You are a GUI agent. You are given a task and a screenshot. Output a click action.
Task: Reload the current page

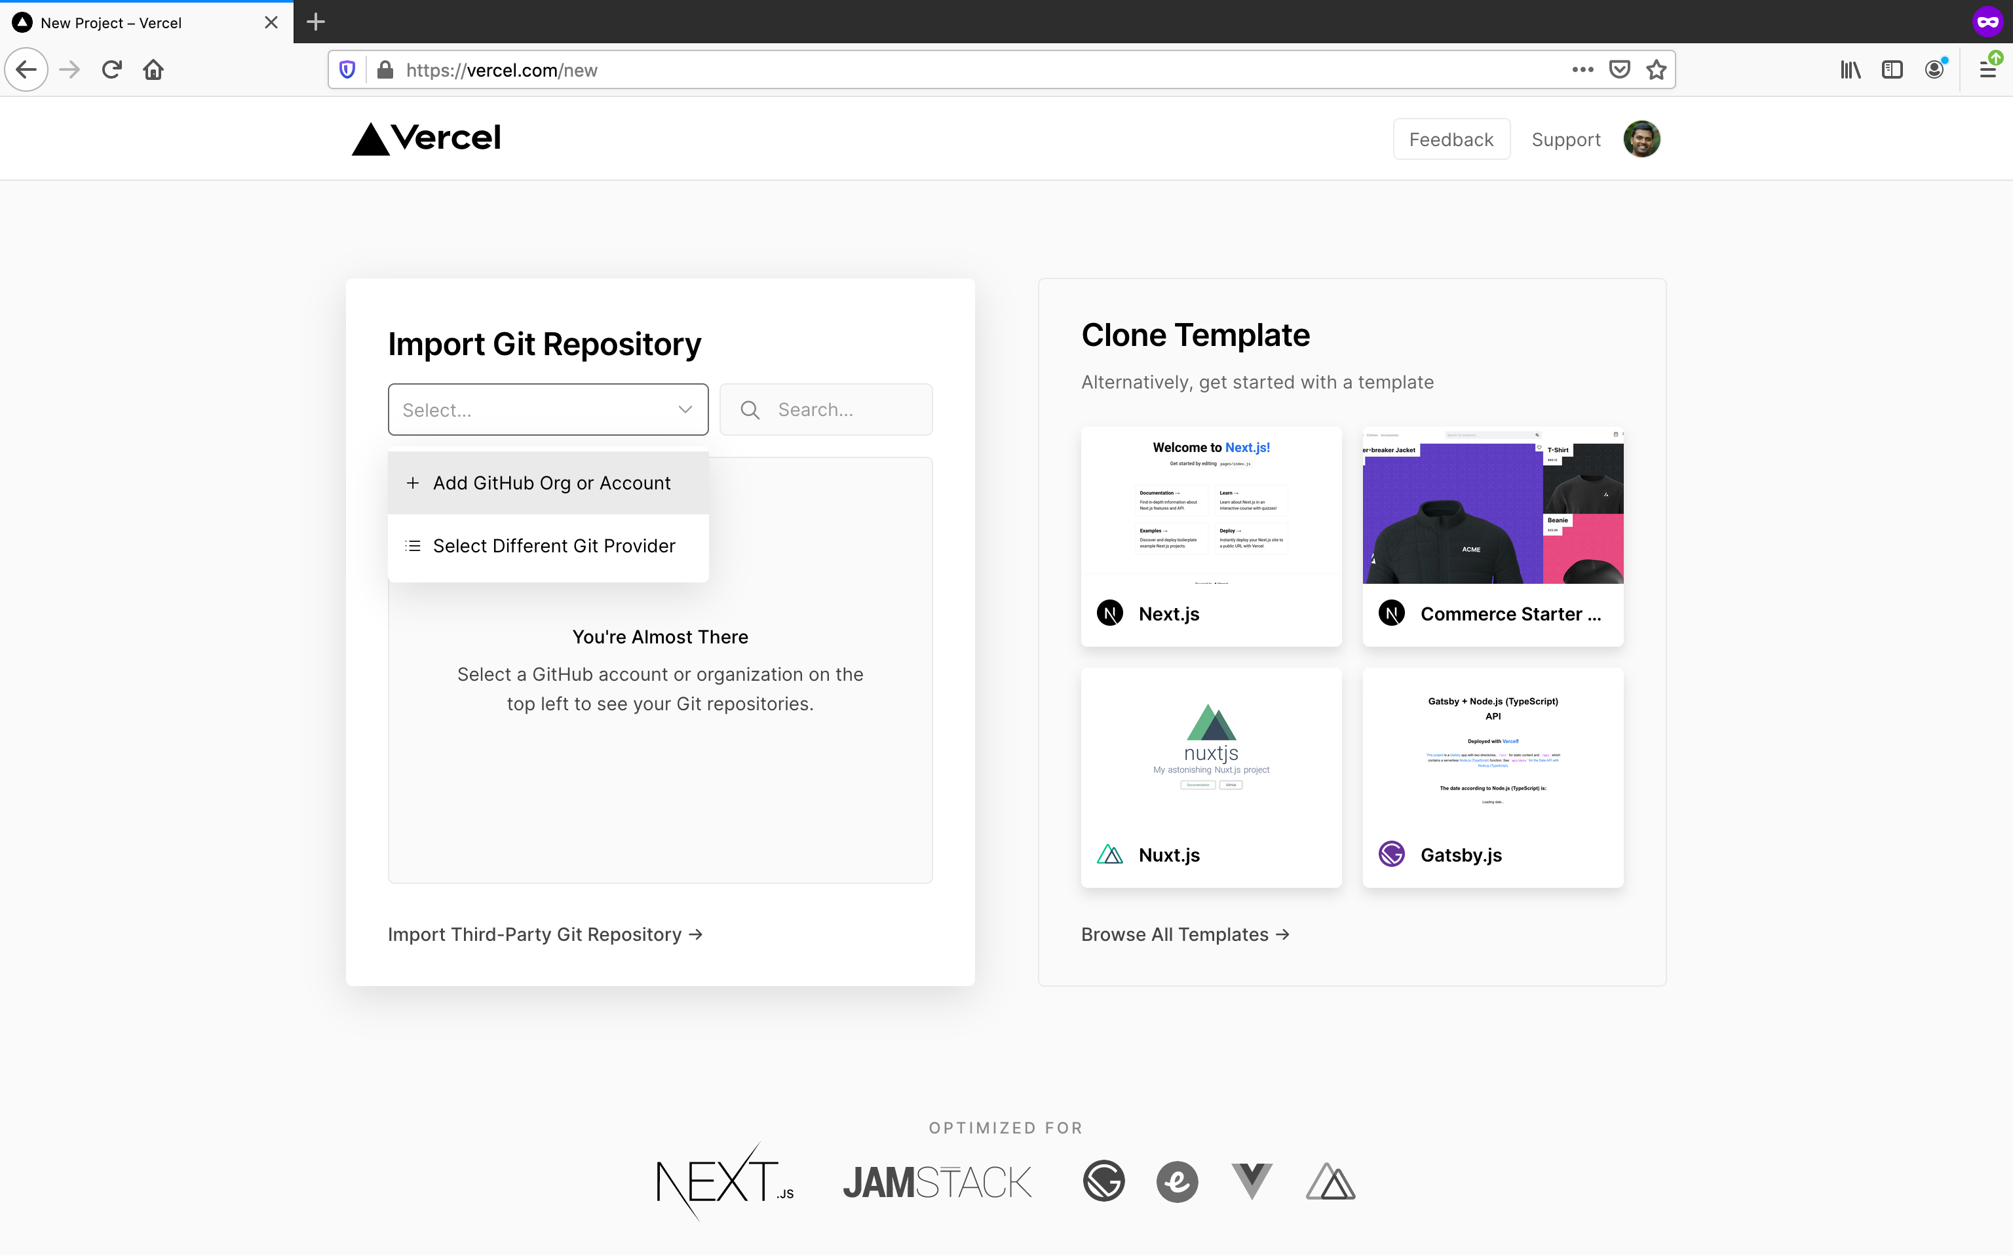coord(112,70)
